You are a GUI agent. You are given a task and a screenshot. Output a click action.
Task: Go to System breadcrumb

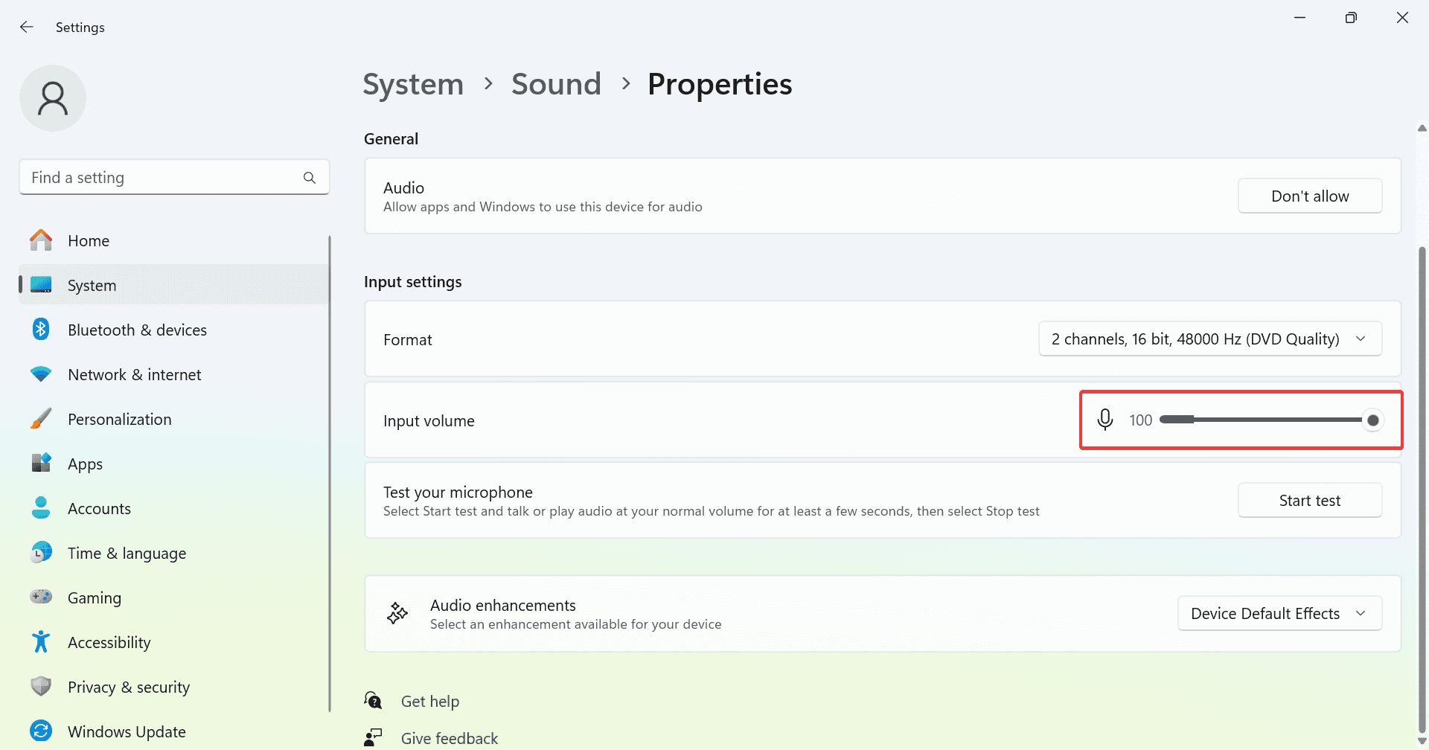pyautogui.click(x=413, y=84)
